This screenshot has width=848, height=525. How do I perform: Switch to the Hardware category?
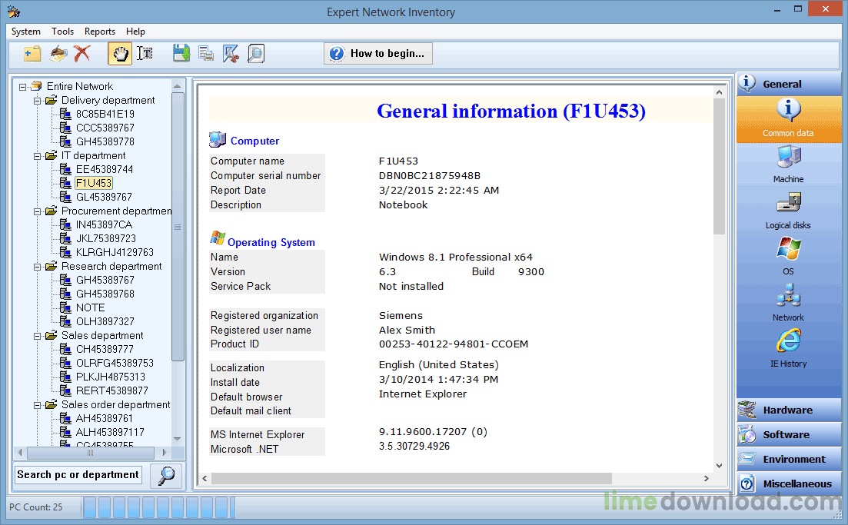(788, 410)
